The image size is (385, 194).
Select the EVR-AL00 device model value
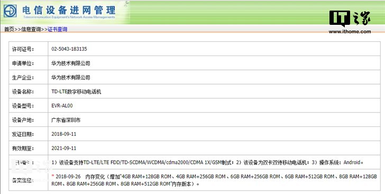[x=62, y=106]
